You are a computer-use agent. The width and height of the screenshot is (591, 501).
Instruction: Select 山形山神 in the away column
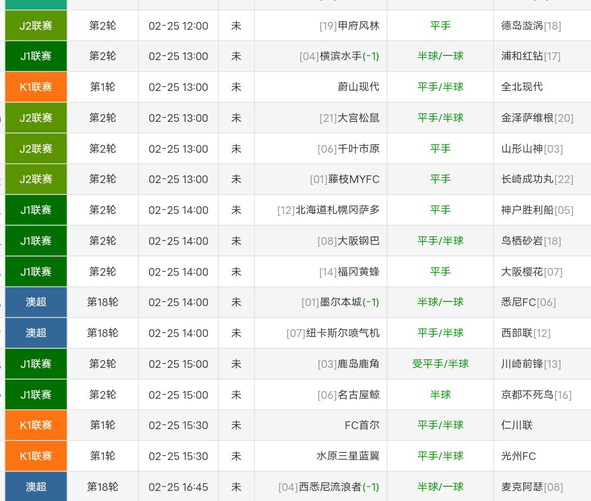click(523, 149)
